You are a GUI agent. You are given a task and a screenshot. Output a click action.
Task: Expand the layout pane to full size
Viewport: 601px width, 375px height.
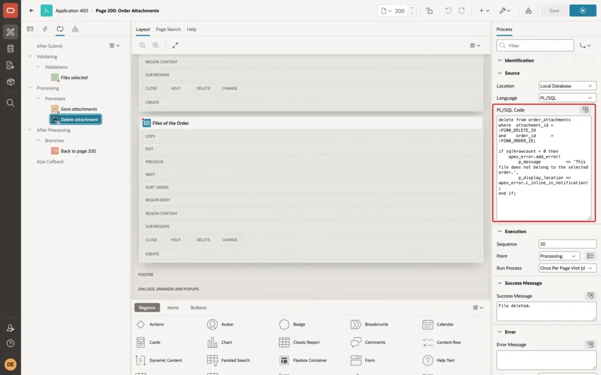[175, 46]
